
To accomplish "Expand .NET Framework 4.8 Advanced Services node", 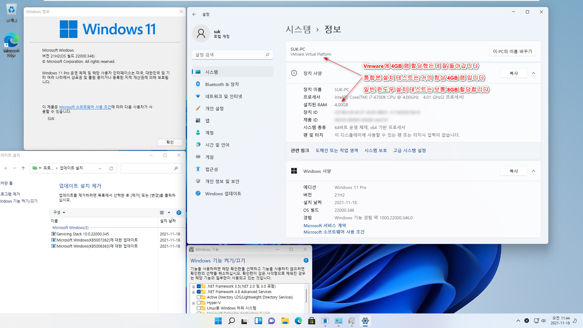I will tap(193, 292).
